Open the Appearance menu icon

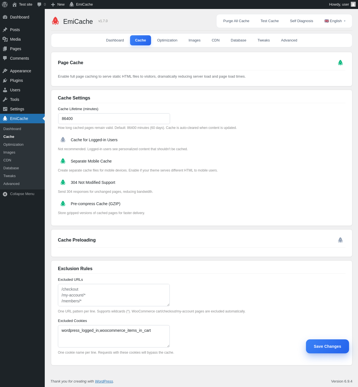5,71
